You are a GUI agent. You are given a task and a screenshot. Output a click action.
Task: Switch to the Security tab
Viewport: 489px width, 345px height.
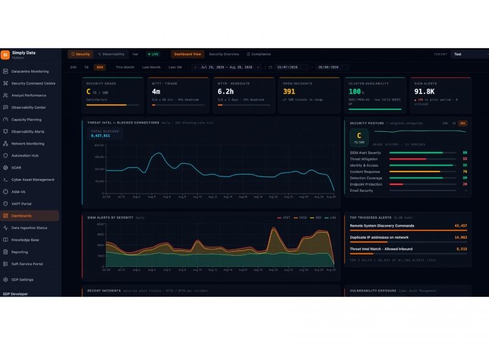tap(81, 54)
